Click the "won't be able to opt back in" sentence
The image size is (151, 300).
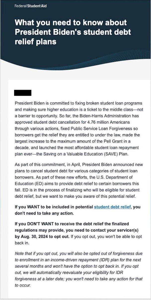pos(107,236)
